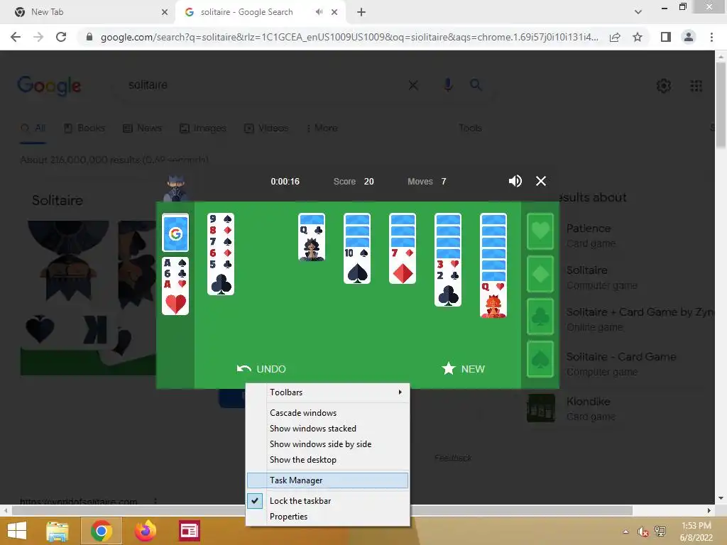
Task: Mute the solitaire game sound
Action: coord(515,181)
